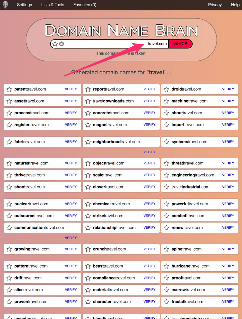Favorite the search term using star icon
The image size is (242, 319).
click(55, 44)
